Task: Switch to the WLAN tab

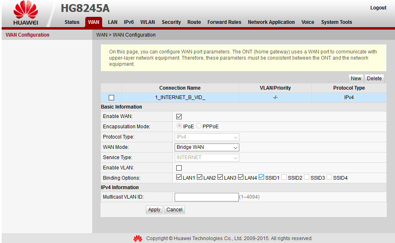Action: (x=147, y=22)
